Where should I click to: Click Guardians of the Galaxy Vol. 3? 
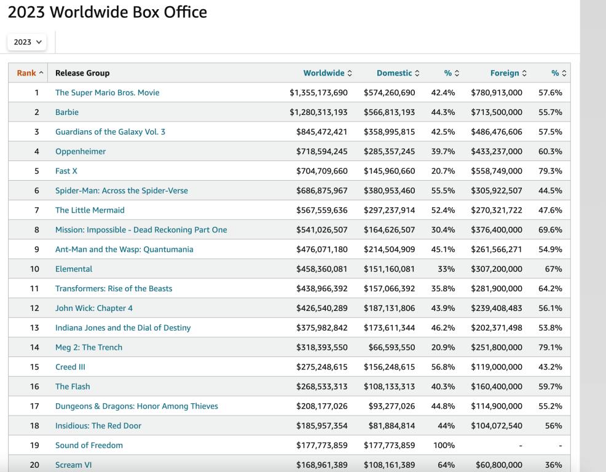pos(110,132)
